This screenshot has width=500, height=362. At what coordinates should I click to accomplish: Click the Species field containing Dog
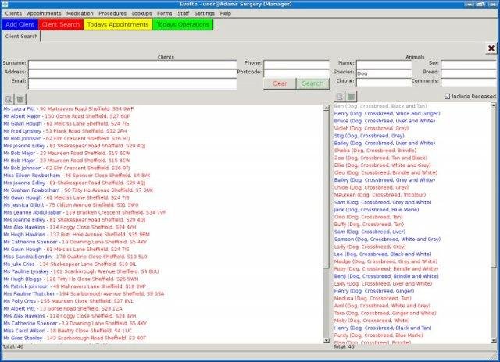384,73
